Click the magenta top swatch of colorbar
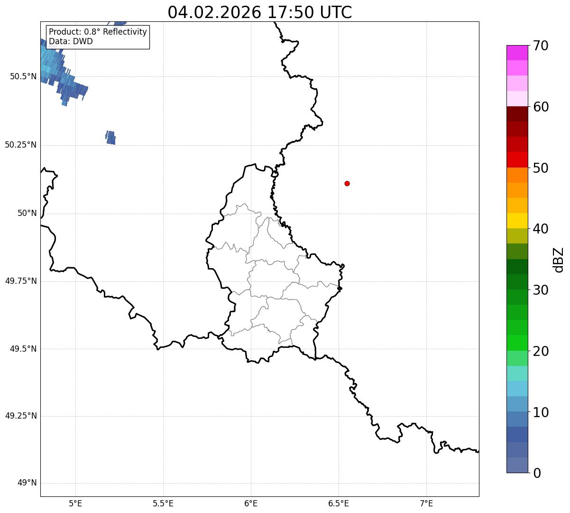 point(517,53)
